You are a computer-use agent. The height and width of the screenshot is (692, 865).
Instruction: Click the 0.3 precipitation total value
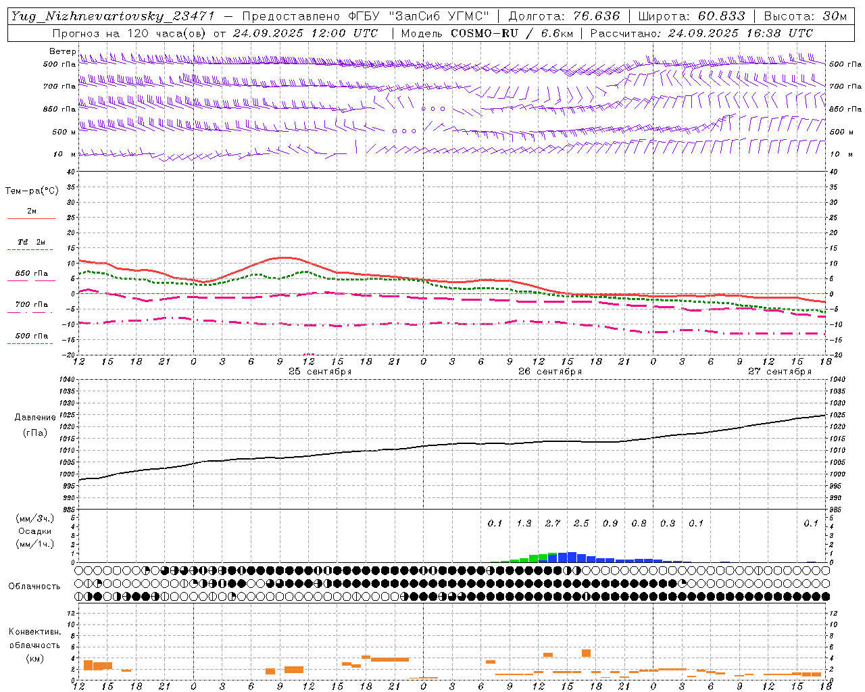668,524
